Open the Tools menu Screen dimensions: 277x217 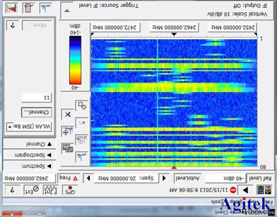coord(217,201)
